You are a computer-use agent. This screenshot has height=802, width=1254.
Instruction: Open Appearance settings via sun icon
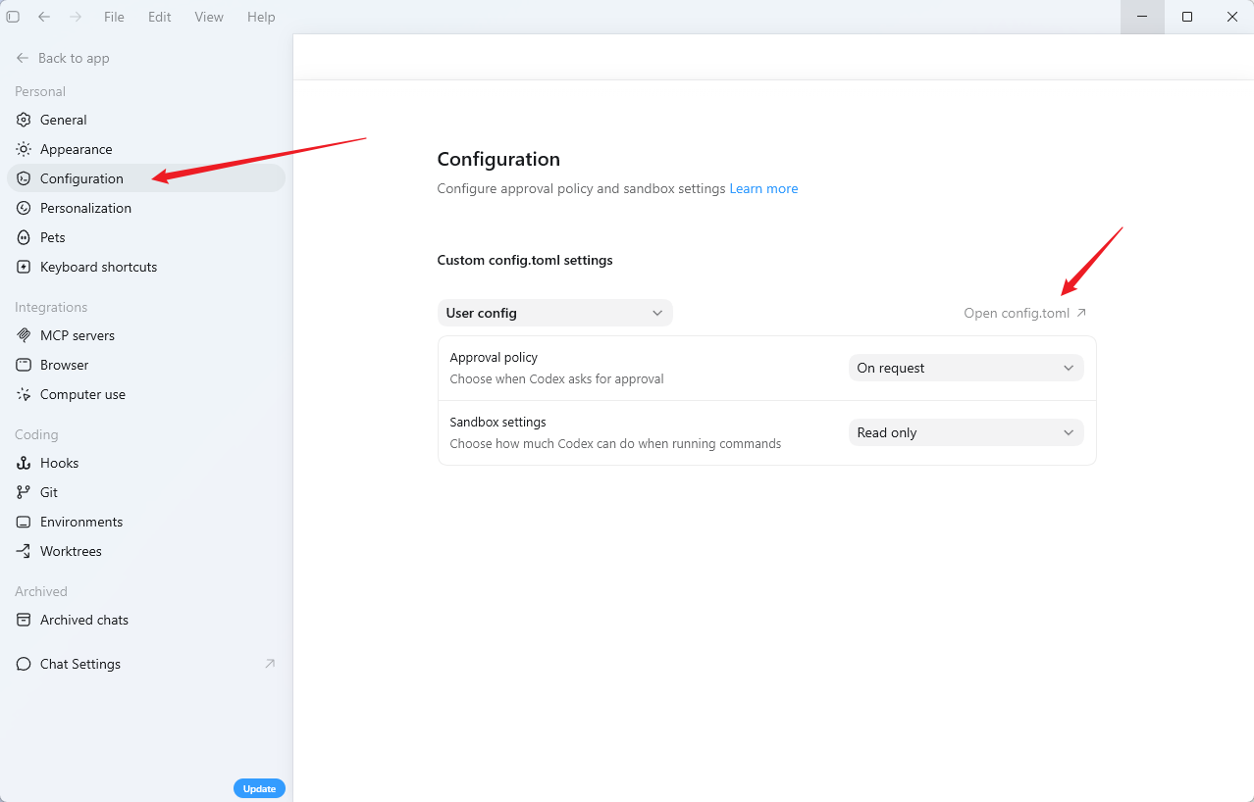click(24, 149)
